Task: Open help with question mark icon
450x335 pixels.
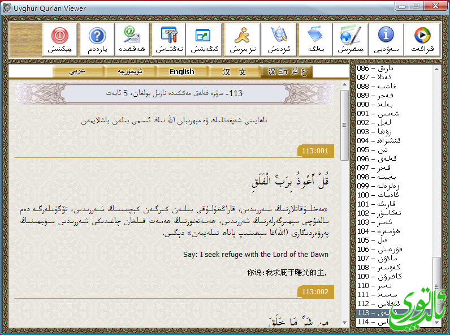Action: [97, 40]
